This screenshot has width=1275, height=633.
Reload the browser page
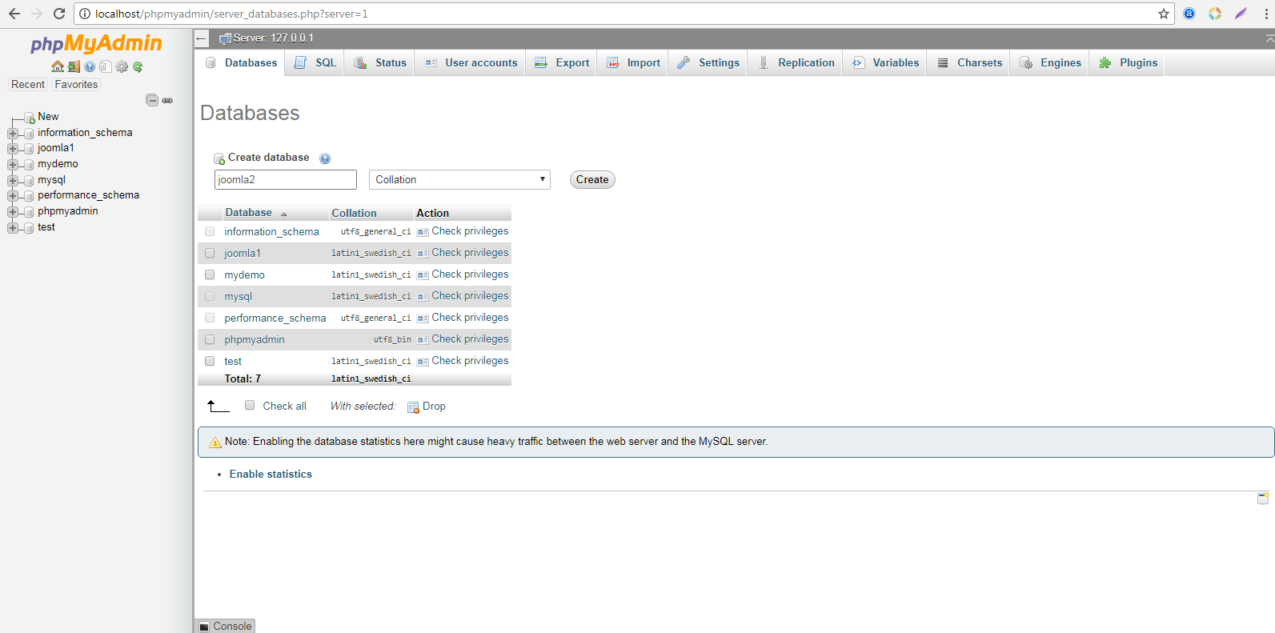point(59,14)
